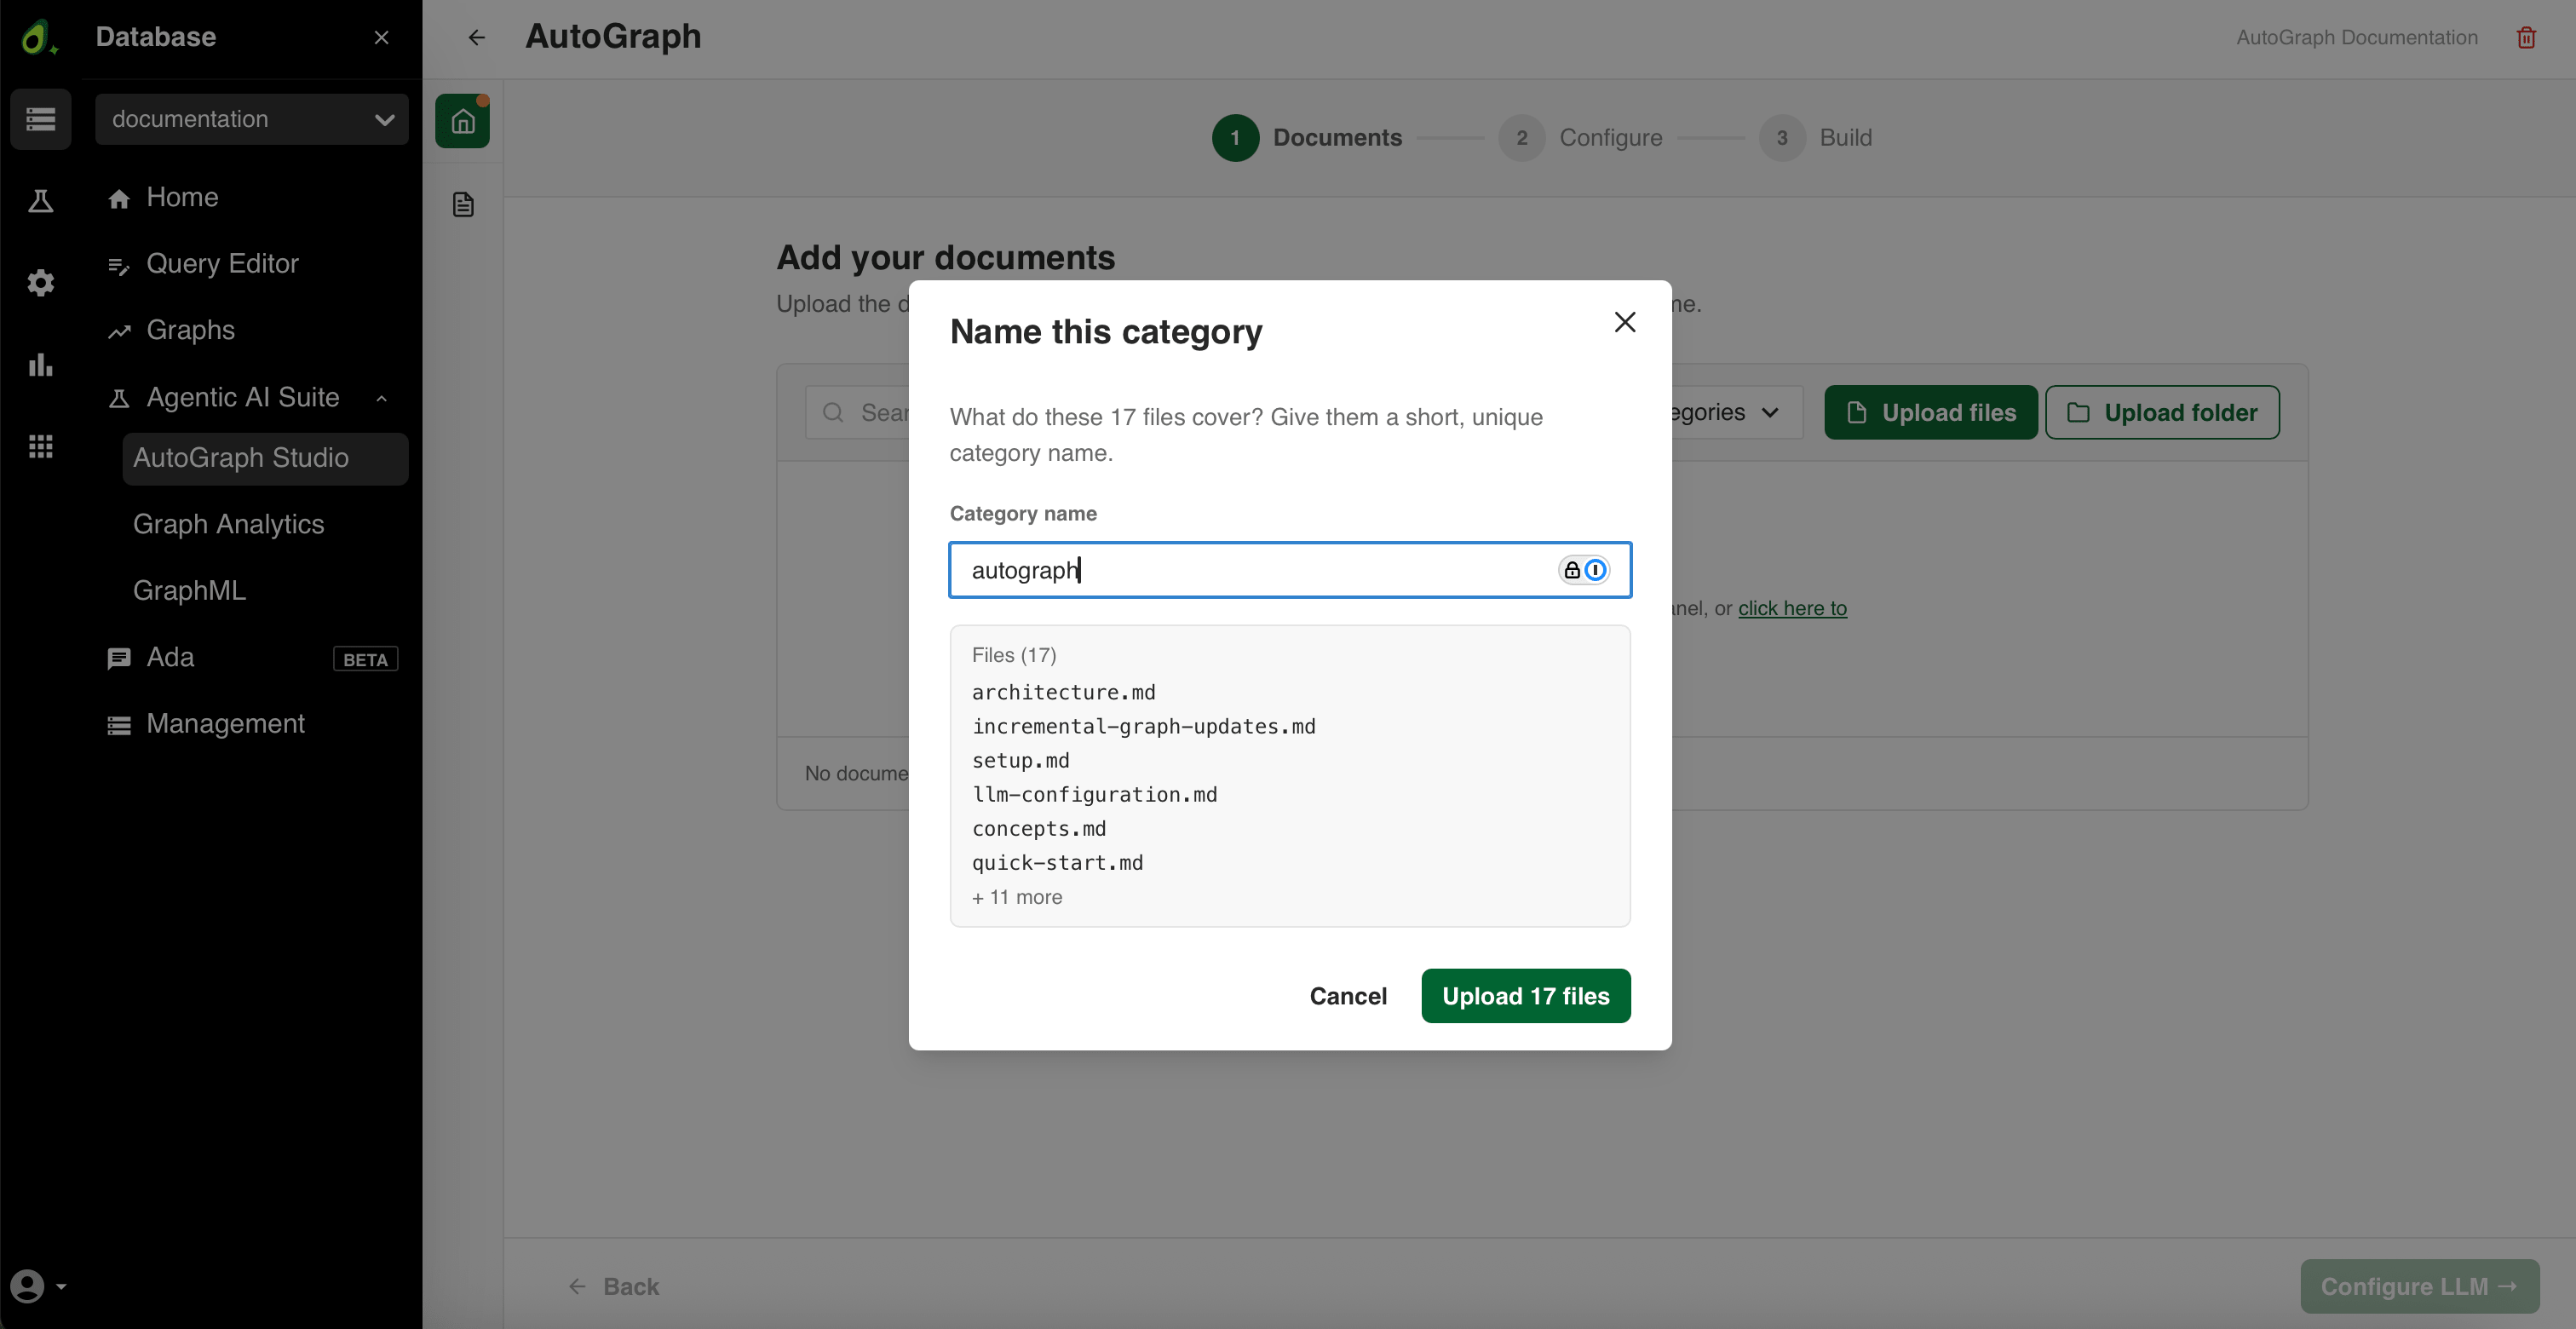
Task: Click the Upload folder button
Action: (x=2162, y=412)
